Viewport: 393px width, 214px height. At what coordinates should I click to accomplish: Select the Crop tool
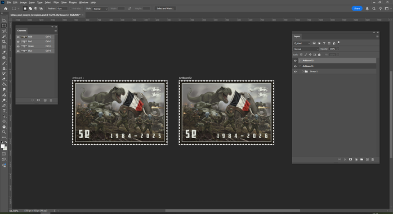point(4,42)
